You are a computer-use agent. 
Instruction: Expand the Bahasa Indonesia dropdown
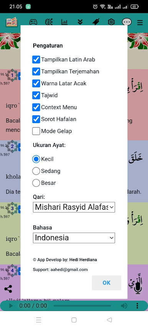tap(74, 238)
